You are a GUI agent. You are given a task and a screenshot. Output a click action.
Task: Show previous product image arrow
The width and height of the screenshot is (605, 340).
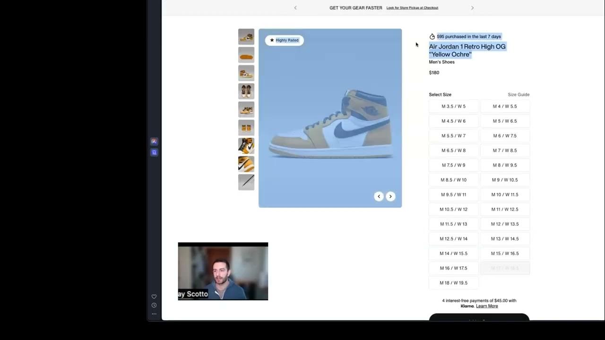pyautogui.click(x=379, y=196)
